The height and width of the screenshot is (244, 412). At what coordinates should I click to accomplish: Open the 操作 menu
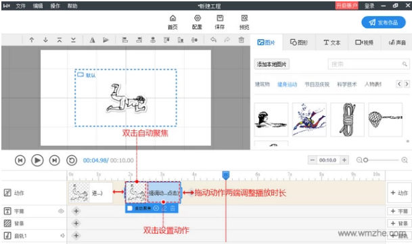(x=55, y=6)
